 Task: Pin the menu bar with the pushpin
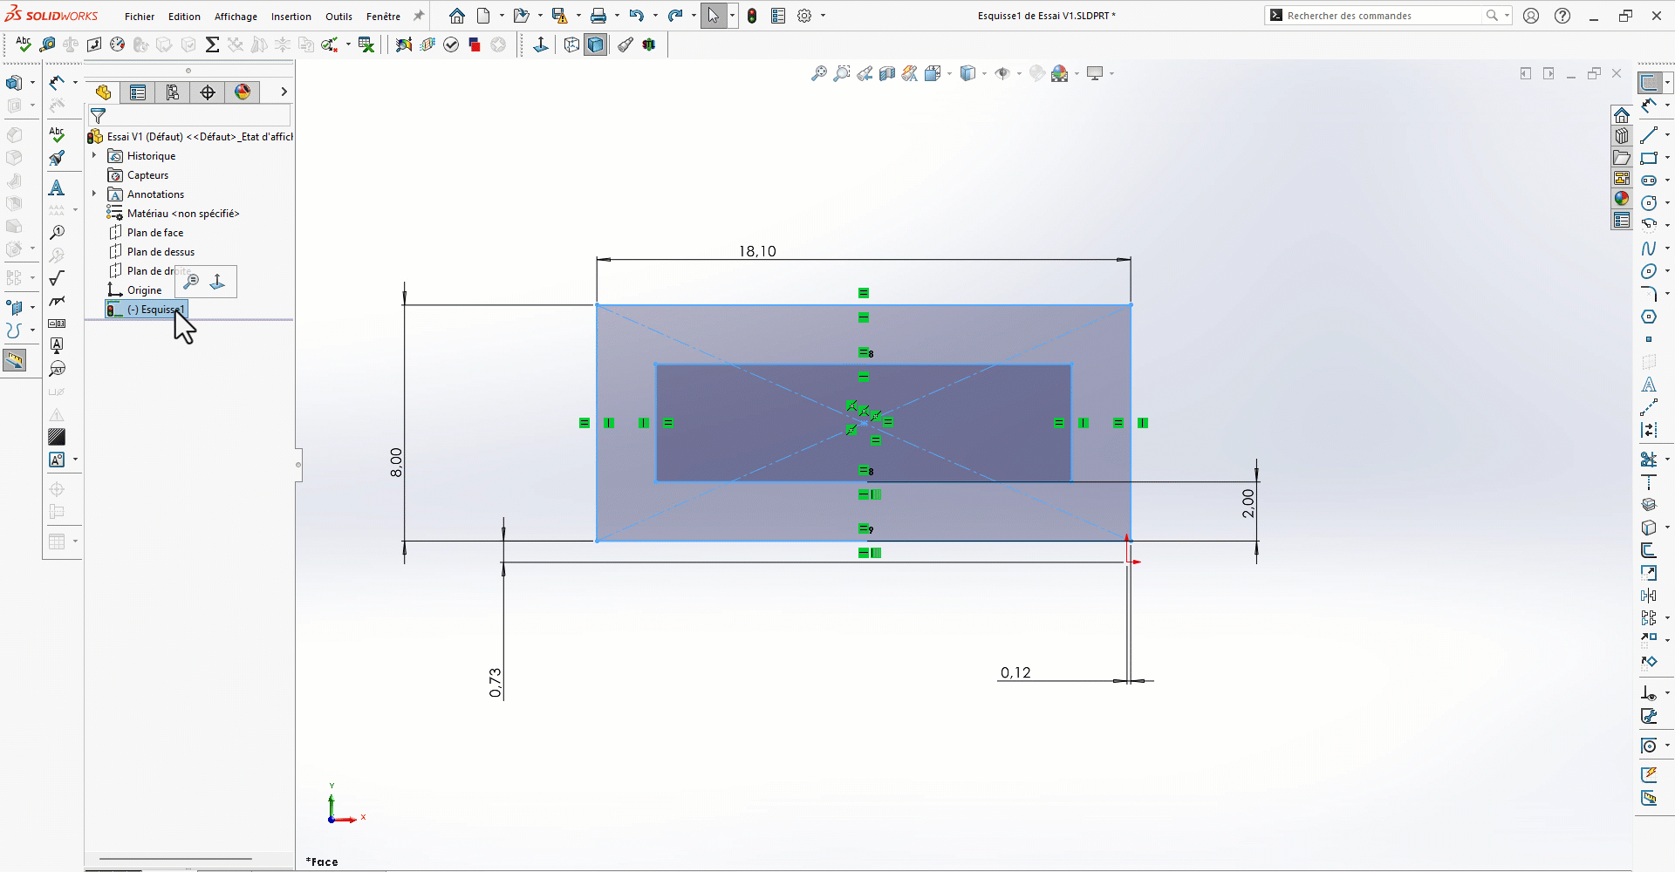tap(419, 16)
